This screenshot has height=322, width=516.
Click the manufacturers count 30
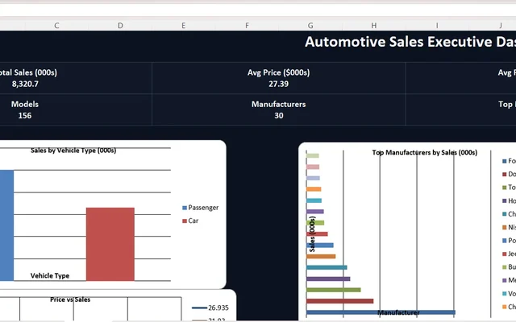click(279, 116)
